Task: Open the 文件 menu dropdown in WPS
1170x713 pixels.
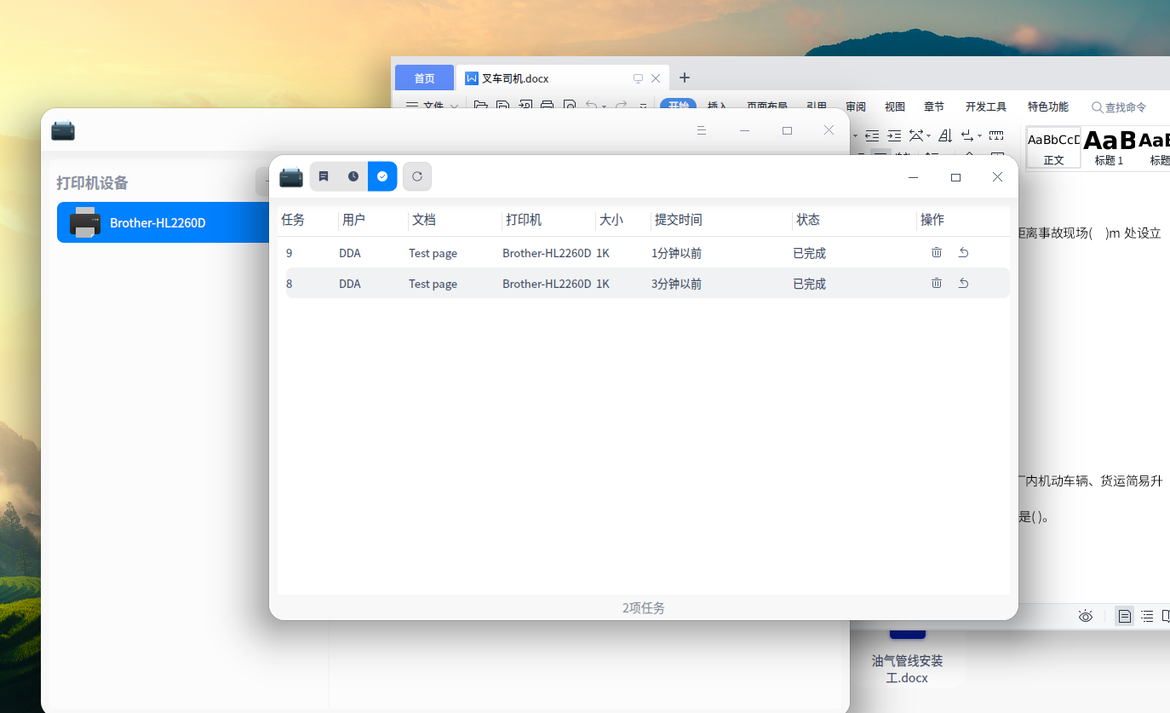Action: (437, 106)
